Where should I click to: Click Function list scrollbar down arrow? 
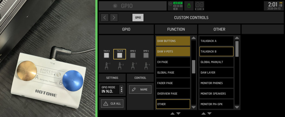[194, 107]
